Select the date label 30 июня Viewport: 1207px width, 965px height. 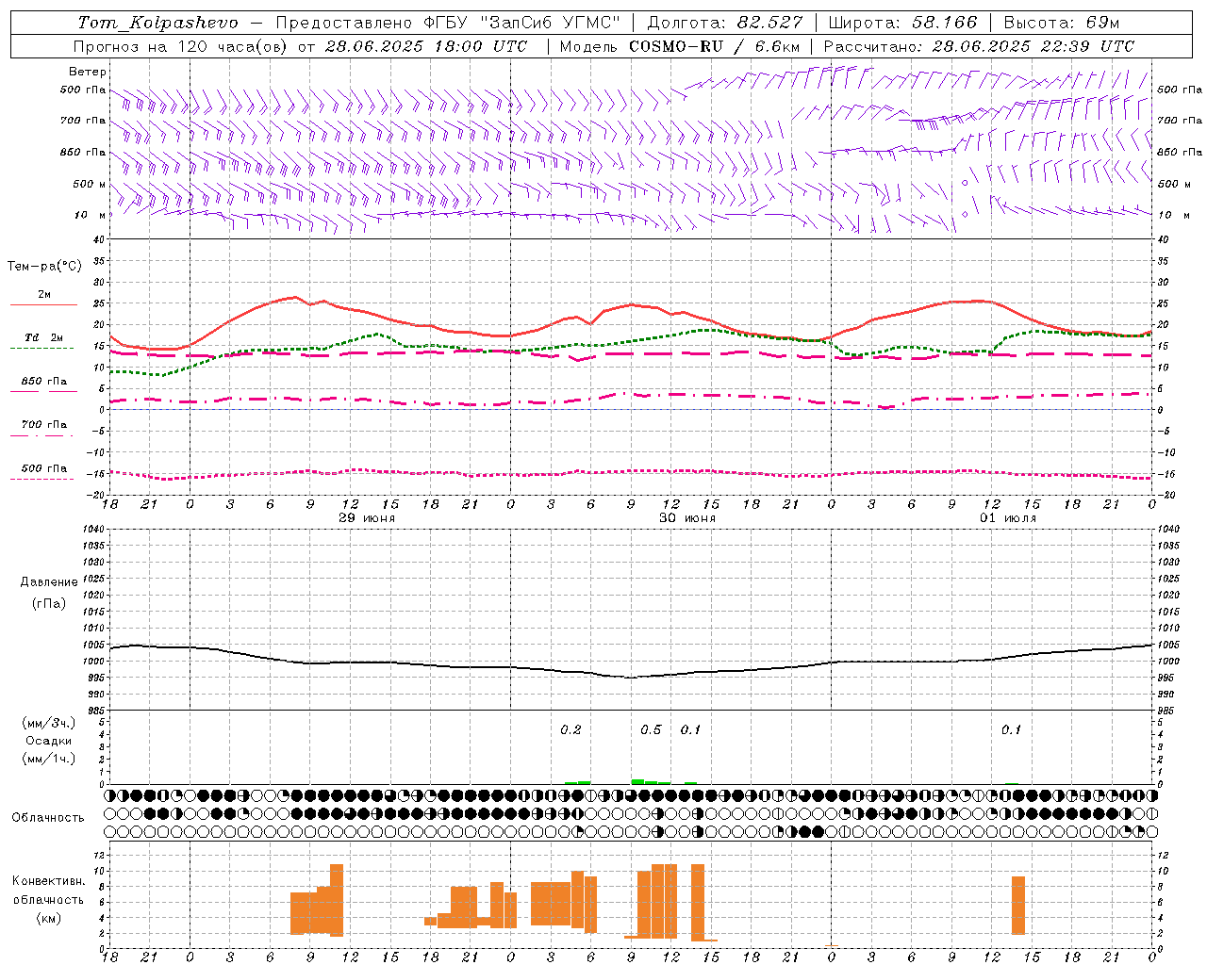pos(687,518)
